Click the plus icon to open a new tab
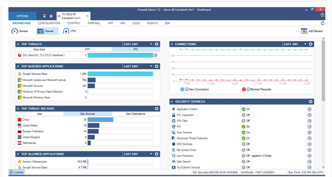The width and height of the screenshot is (332, 177). tap(51, 16)
